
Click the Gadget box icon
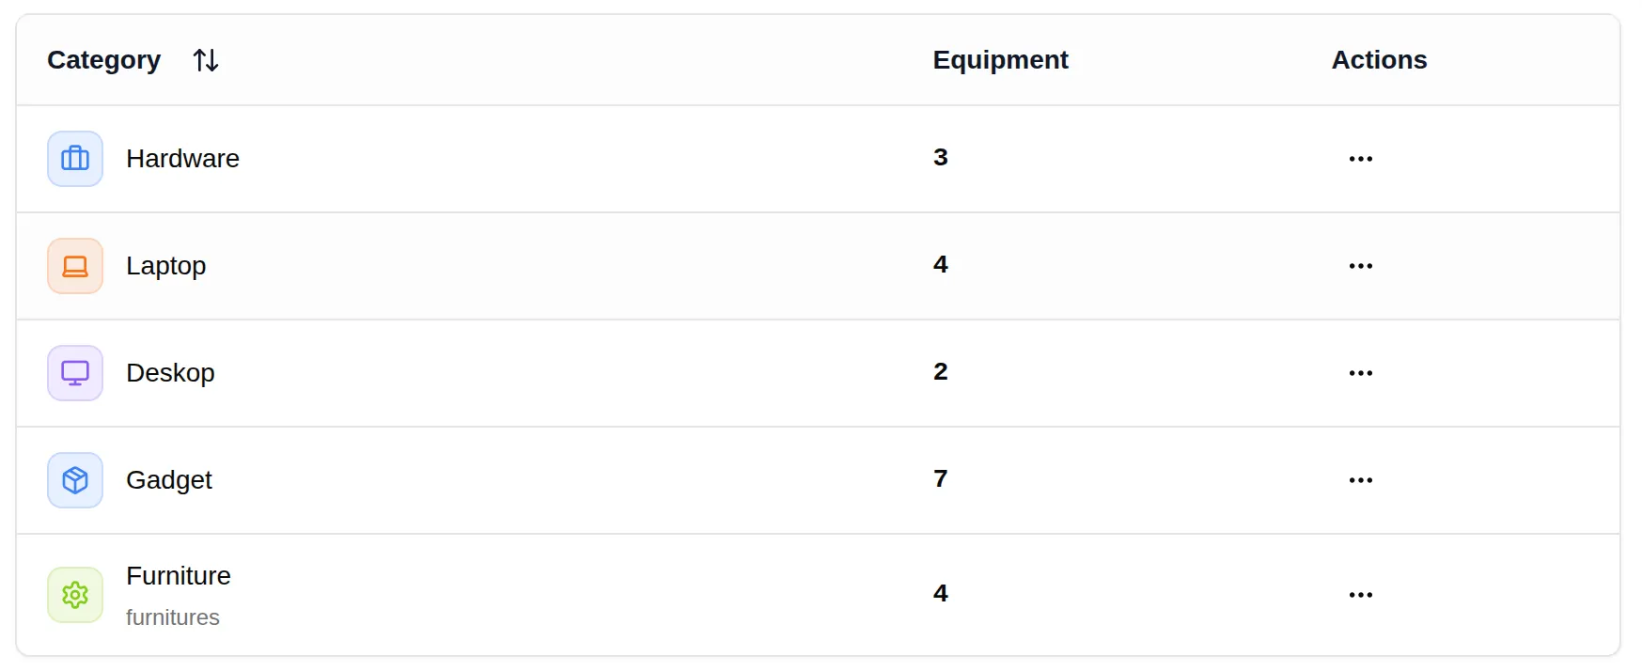pos(75,480)
